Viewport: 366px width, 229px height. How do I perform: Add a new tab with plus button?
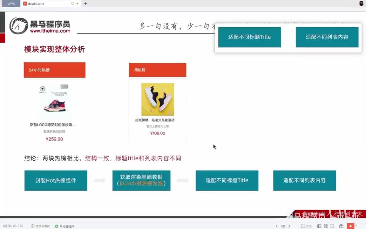coord(86,3)
